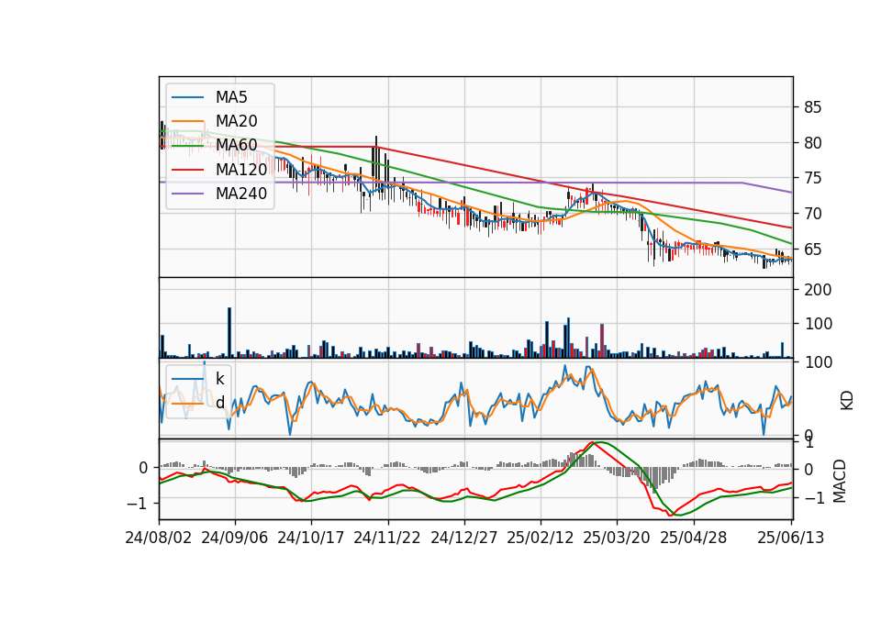Click the 25/04/28 date axis label

tap(694, 538)
